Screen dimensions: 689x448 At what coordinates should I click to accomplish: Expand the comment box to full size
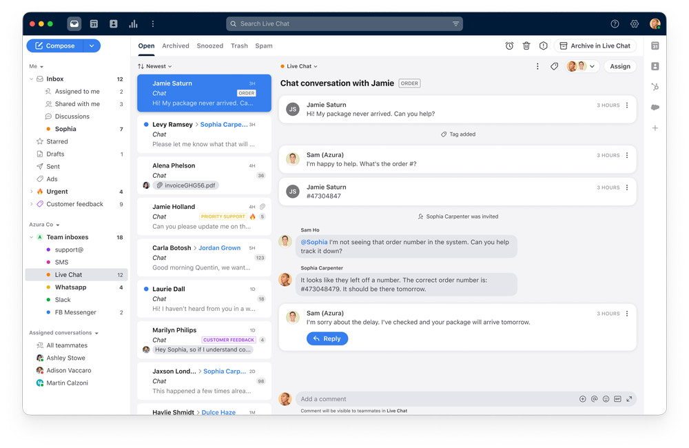pyautogui.click(x=629, y=399)
